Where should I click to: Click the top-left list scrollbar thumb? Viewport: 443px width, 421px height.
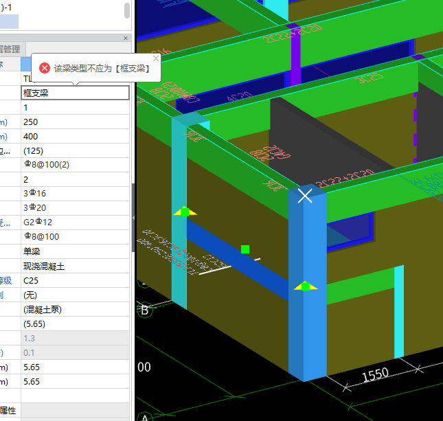click(127, 11)
